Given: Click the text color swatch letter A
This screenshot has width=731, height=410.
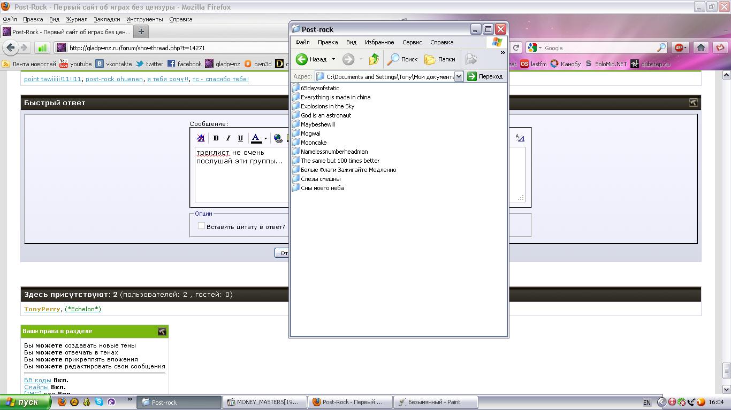Looking at the screenshot, I should click(x=256, y=138).
